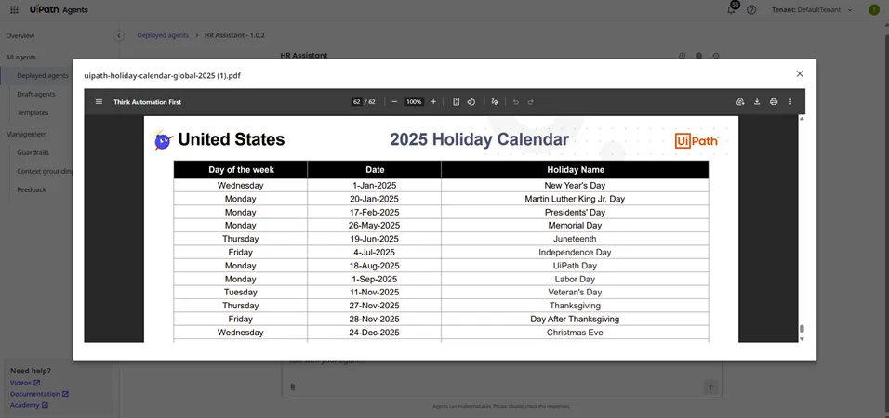Screen dimensions: 889x418
Task: Close the PDF preview dialog
Action: click(800, 74)
